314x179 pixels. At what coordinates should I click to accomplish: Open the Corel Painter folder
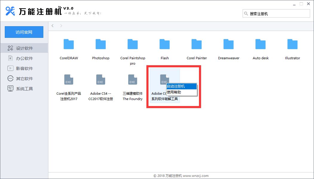tap(197, 44)
